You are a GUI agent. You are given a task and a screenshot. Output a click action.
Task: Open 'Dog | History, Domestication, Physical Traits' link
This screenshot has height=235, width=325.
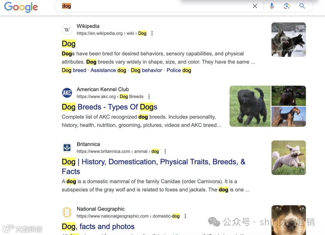(x=153, y=167)
